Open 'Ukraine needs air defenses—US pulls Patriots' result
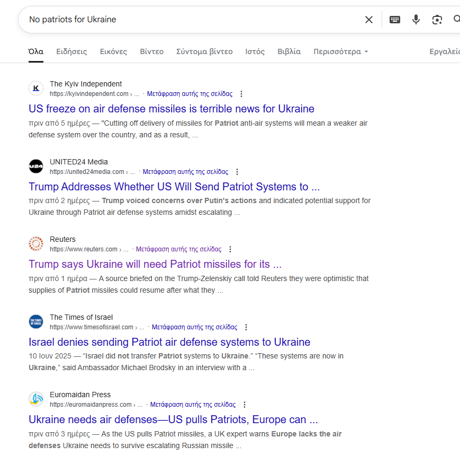460x464 pixels. click(x=173, y=419)
